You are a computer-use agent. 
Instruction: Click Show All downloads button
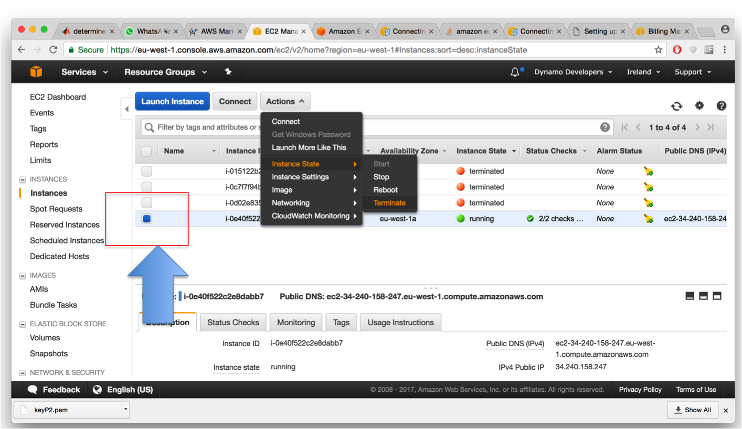[693, 410]
